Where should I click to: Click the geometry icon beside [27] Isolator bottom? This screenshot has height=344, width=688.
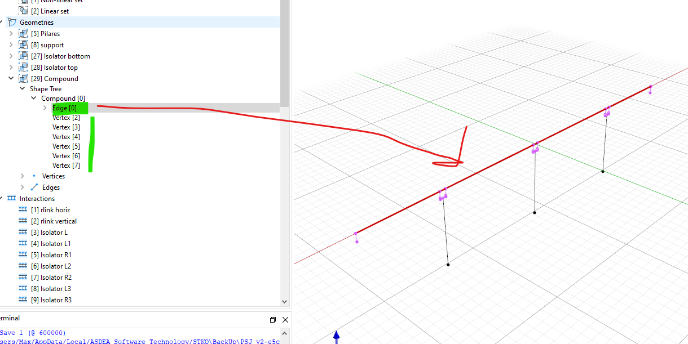pyautogui.click(x=23, y=56)
